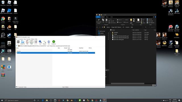Click Explorer up-directory arrow

click(102, 27)
